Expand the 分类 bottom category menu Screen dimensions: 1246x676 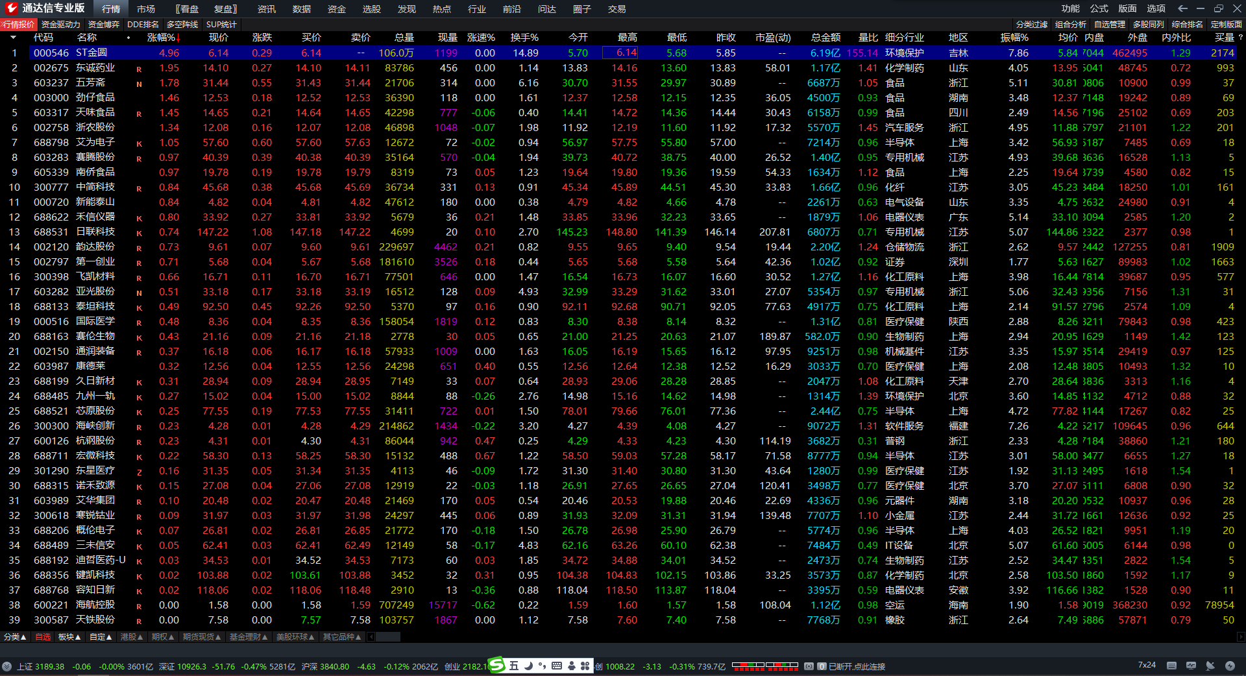[x=15, y=637]
